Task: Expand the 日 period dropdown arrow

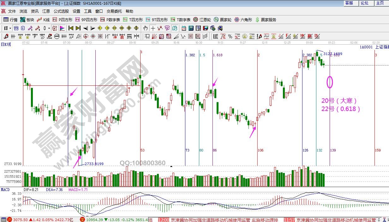Action: pos(10,28)
